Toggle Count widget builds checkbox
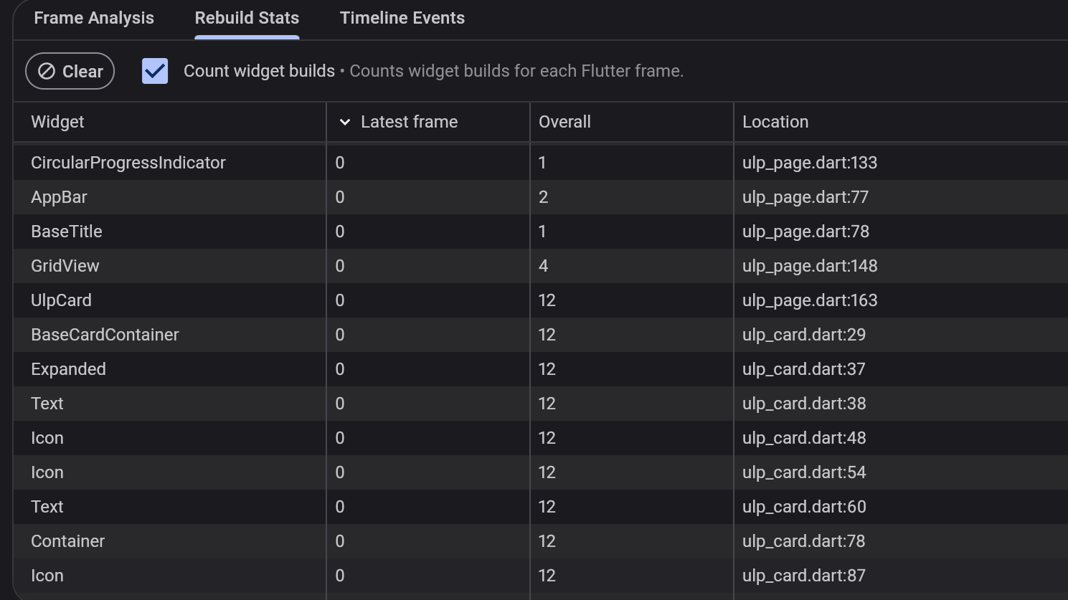 click(x=155, y=71)
